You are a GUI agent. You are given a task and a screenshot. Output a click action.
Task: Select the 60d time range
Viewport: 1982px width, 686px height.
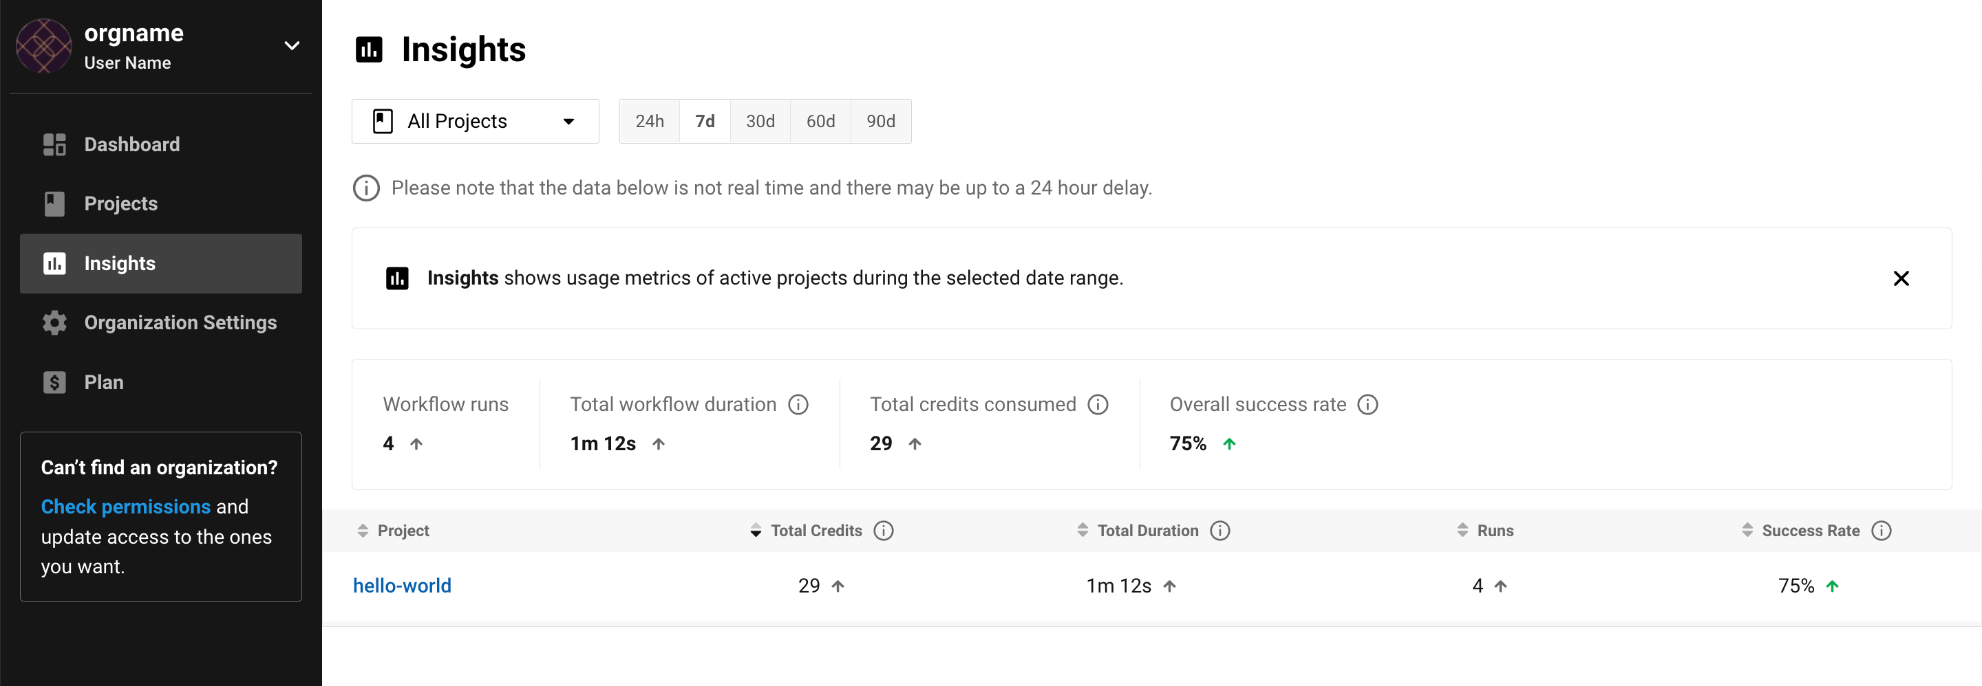point(820,122)
